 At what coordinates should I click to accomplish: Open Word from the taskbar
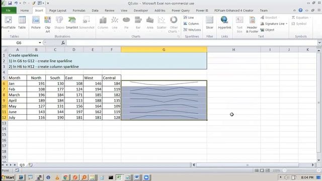point(137,177)
